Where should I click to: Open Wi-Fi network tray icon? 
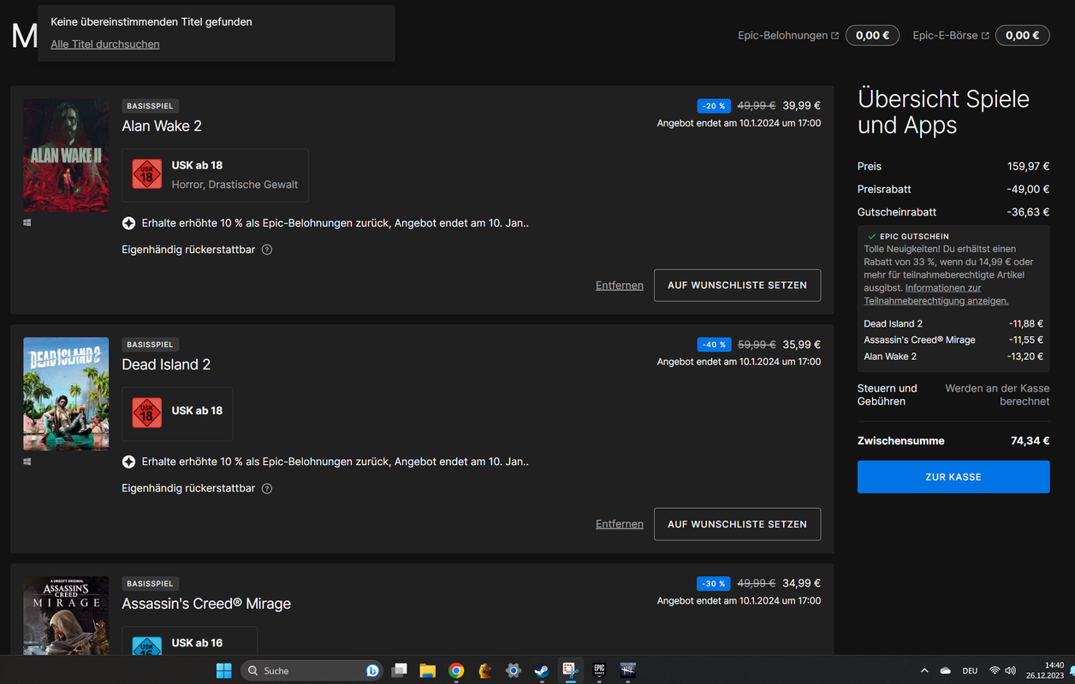tap(995, 670)
